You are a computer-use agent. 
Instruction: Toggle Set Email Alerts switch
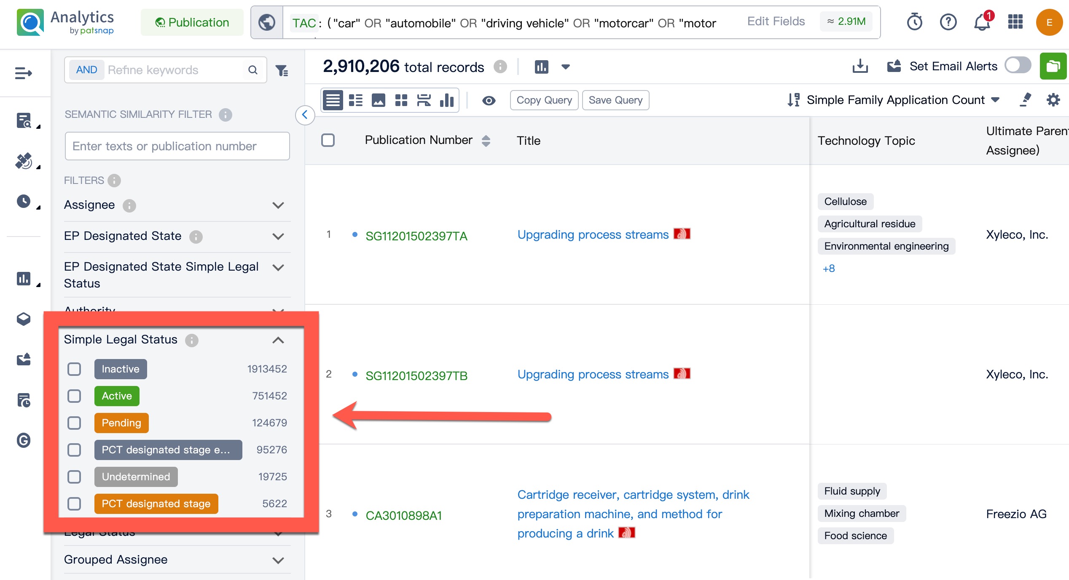(x=1018, y=66)
